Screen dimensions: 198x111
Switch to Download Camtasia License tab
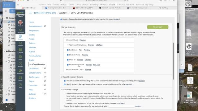pyautogui.click(x=137, y=8)
